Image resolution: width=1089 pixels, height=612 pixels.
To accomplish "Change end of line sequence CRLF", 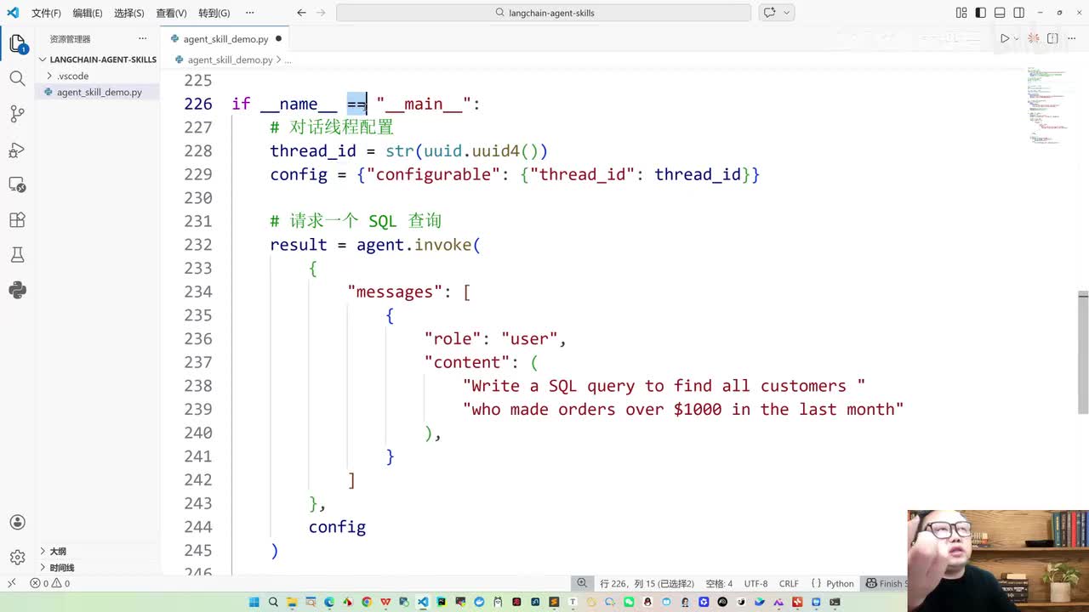I will [789, 583].
